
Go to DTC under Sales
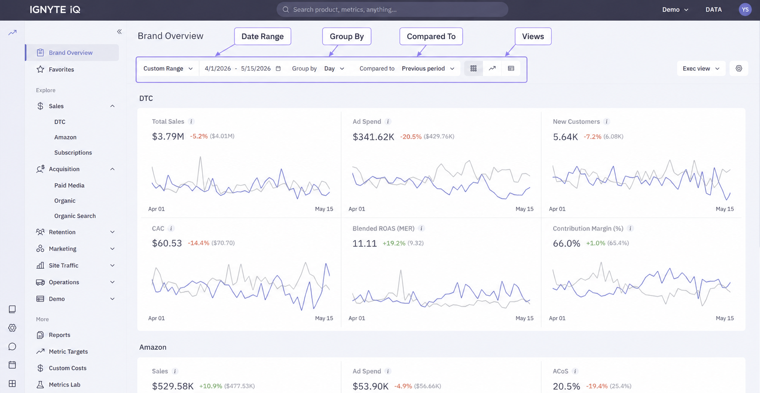pos(60,122)
